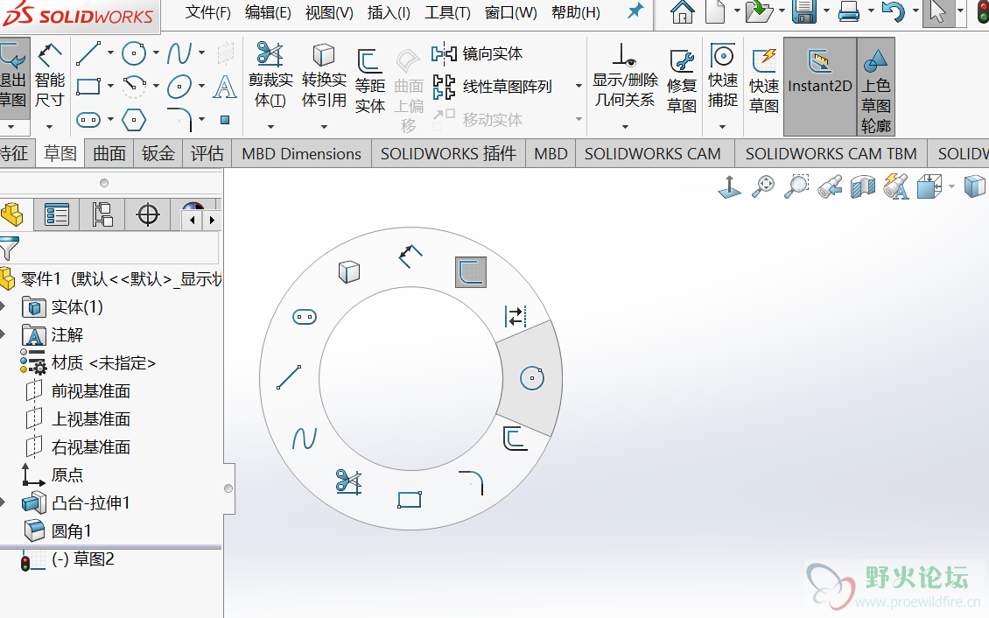Viewport: 989px width, 618px height.
Task: Switch to the 钣金 tab
Action: (x=158, y=153)
